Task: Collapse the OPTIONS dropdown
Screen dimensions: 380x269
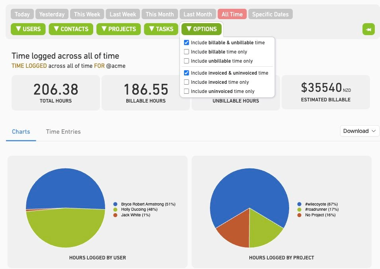Action: [202, 29]
